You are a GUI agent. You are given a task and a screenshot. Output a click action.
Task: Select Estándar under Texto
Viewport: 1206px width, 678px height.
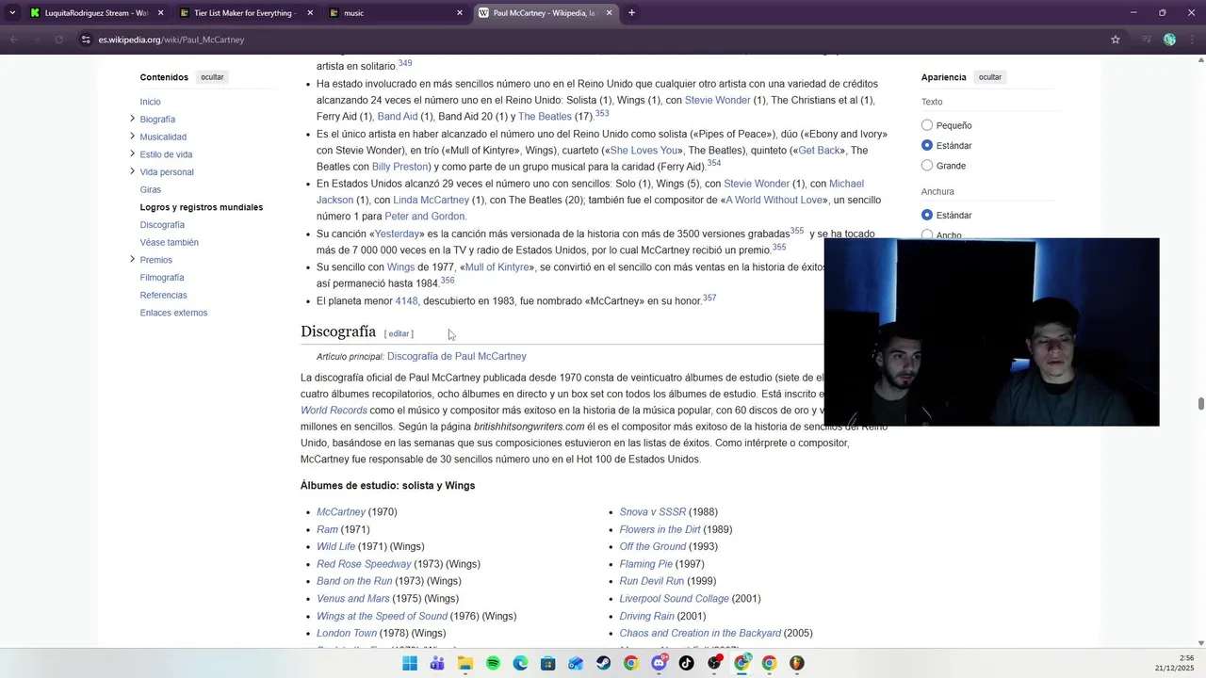927,145
